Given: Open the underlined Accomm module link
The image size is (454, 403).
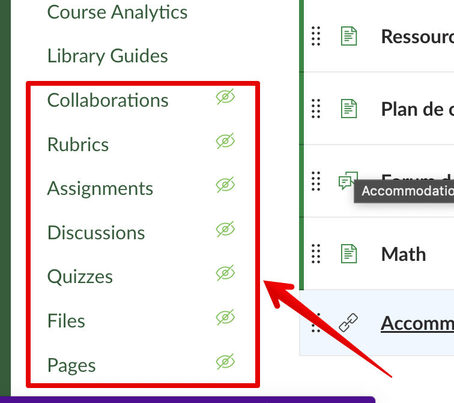Looking at the screenshot, I should (417, 324).
